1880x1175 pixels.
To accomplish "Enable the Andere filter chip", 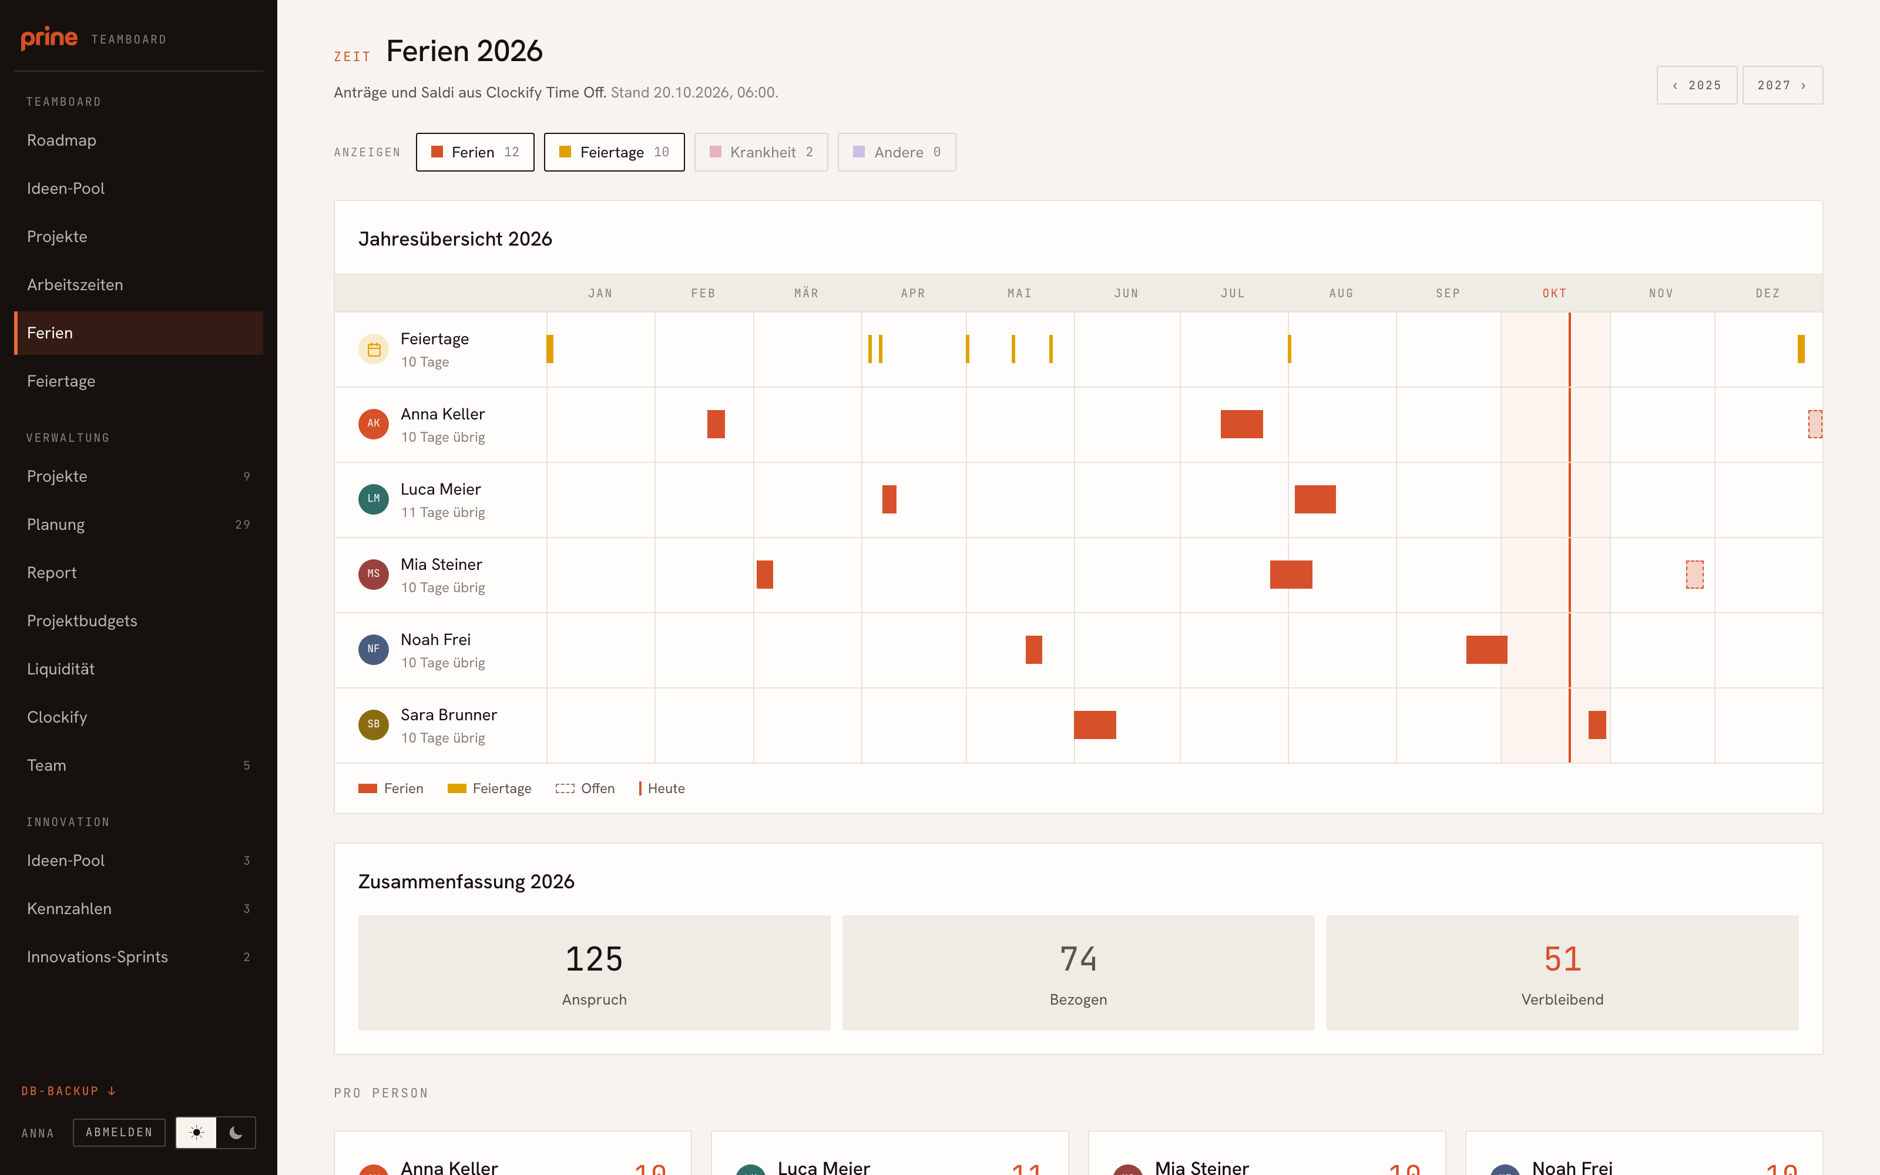I will click(897, 152).
